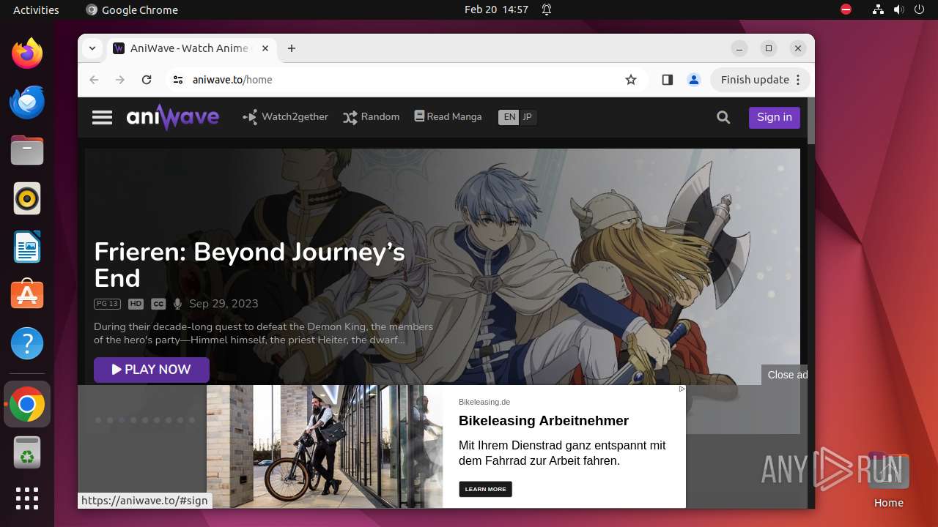This screenshot has width=938, height=527.
Task: Open Help from the dock
Action: pos(27,343)
